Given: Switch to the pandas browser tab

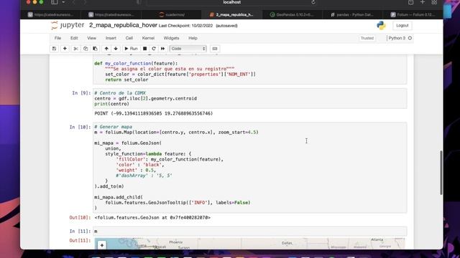Looking at the screenshot, I should point(352,14).
